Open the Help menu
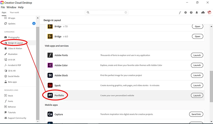Viewport: 213px width, 124px height. point(21,7)
